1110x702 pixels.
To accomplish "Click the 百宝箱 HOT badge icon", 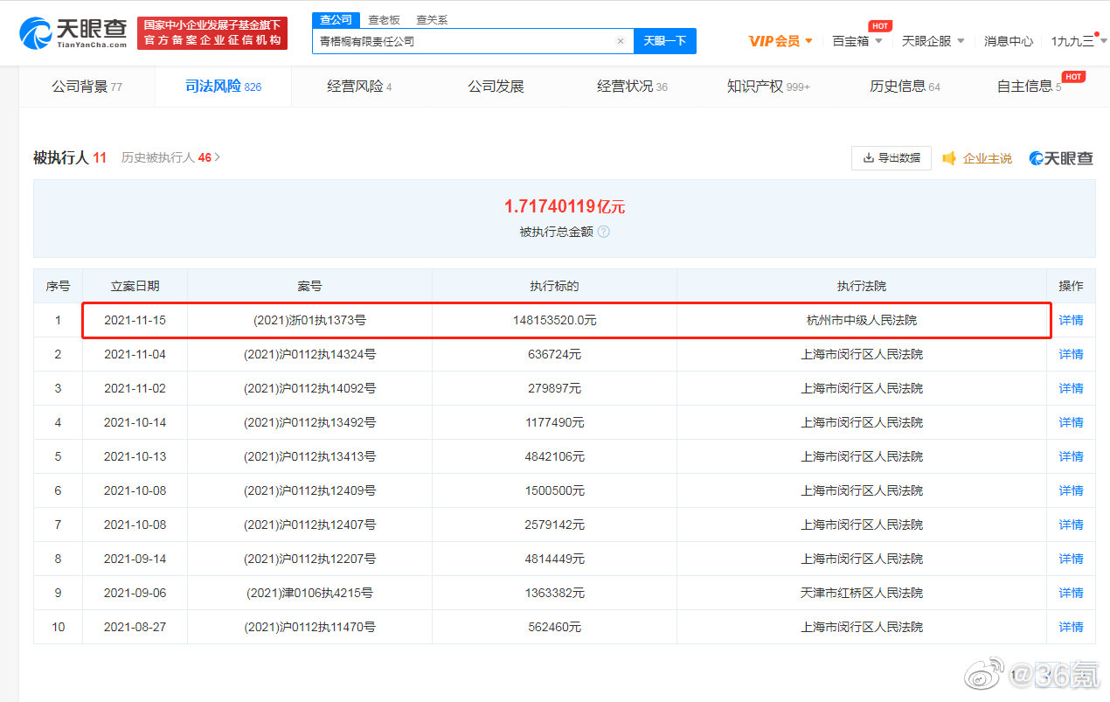I will [878, 27].
